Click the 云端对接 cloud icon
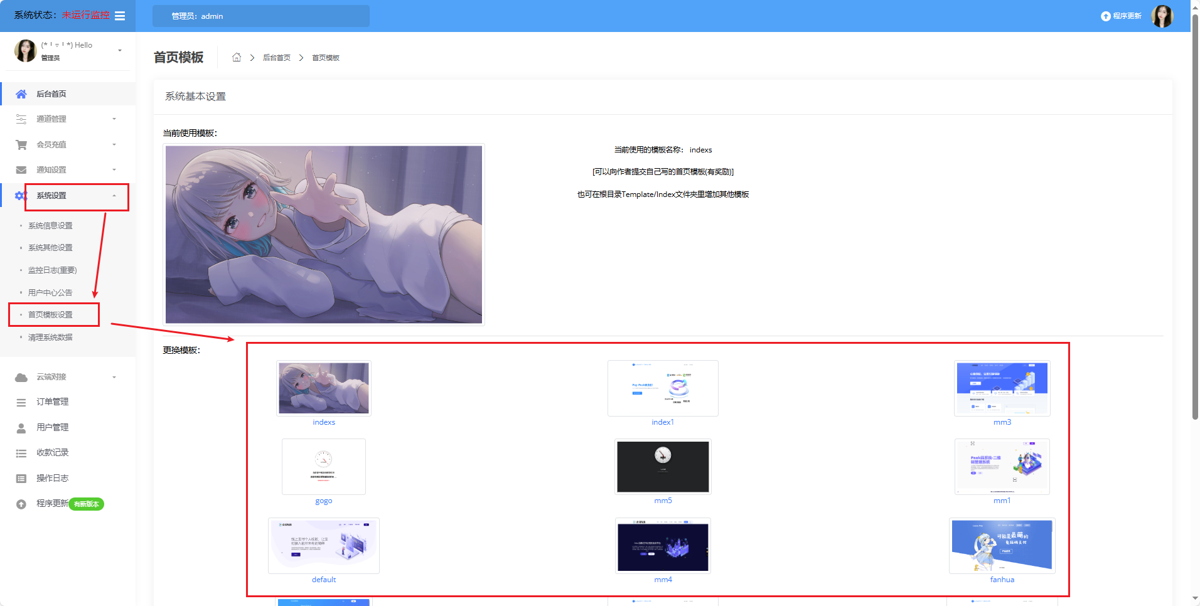Viewport: 1200px width, 606px height. 21,377
